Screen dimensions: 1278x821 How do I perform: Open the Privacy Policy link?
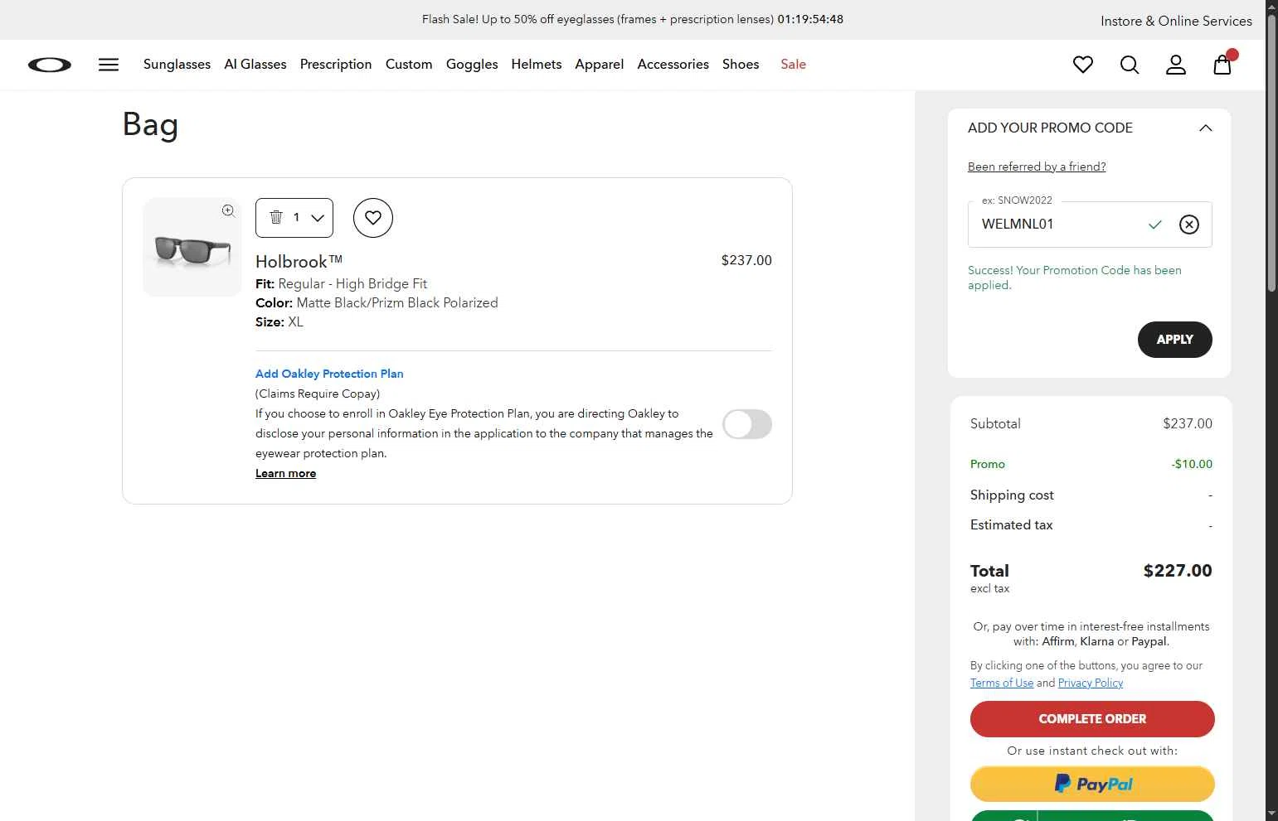1091,683
